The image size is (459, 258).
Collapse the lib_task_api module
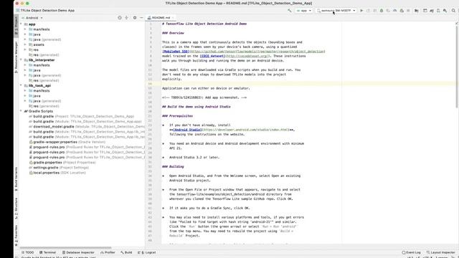pyautogui.click(x=21, y=86)
